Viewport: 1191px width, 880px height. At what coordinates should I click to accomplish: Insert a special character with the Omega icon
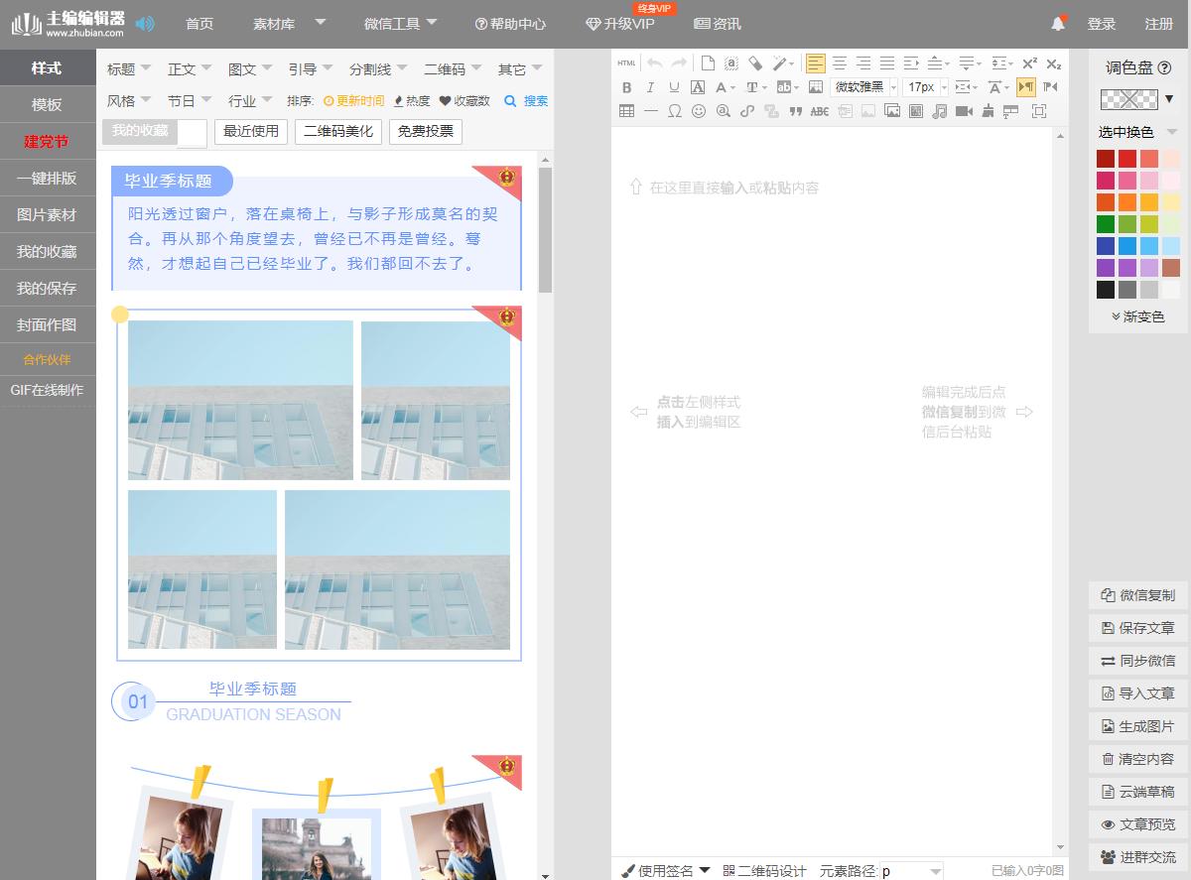(675, 112)
